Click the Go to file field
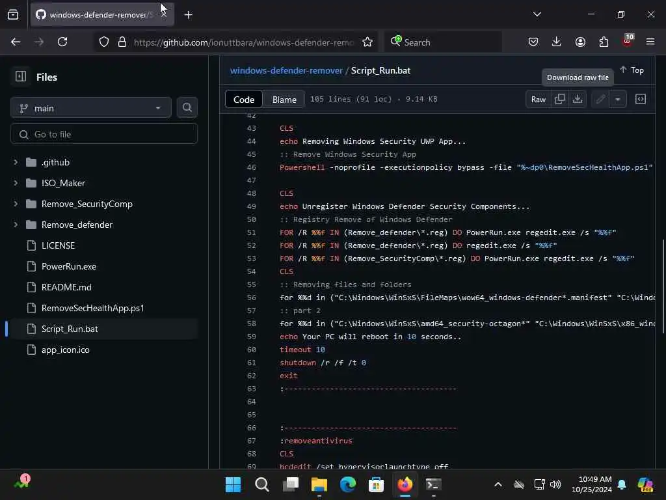This screenshot has height=500, width=666. point(104,134)
